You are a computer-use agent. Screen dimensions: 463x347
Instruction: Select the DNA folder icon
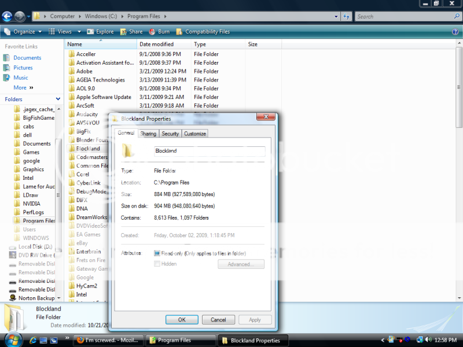pos(71,208)
